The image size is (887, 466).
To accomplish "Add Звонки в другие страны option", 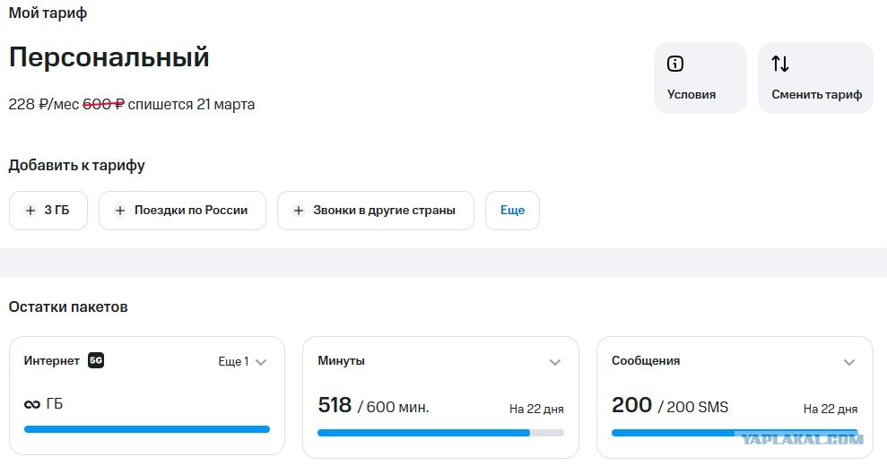I will (376, 211).
